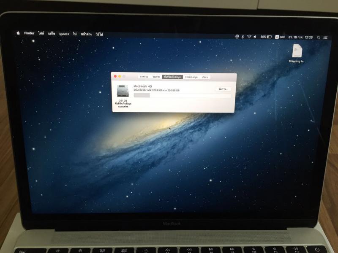Click the Macintosh HD drive icon
This screenshot has width=338, height=253.
tap(123, 91)
